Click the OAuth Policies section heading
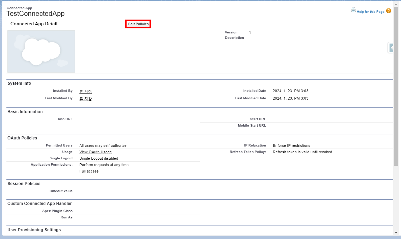The width and height of the screenshot is (401, 239). coord(22,138)
